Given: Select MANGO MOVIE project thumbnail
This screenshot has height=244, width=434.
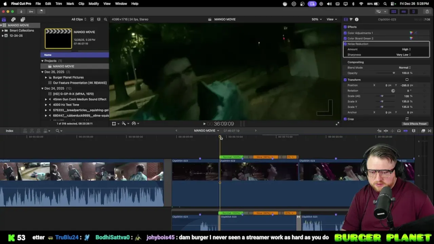Looking at the screenshot, I should click(x=58, y=38).
